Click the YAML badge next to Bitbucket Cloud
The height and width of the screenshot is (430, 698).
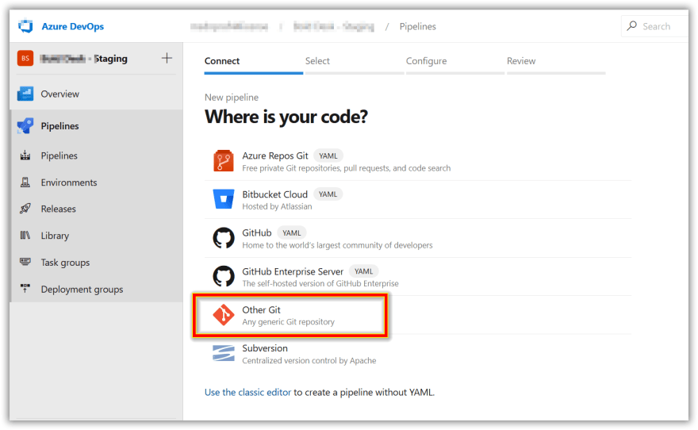coord(328,194)
